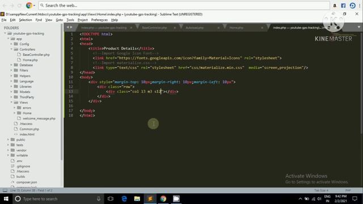Click the volume icon in system tray
This screenshot has height=204, width=363.
(319, 199)
